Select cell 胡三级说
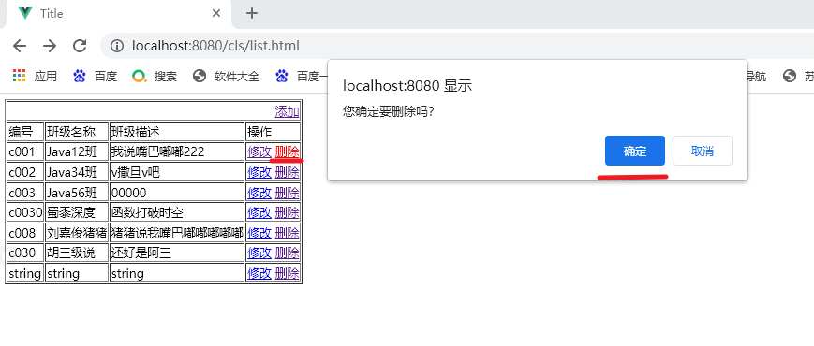 77,252
